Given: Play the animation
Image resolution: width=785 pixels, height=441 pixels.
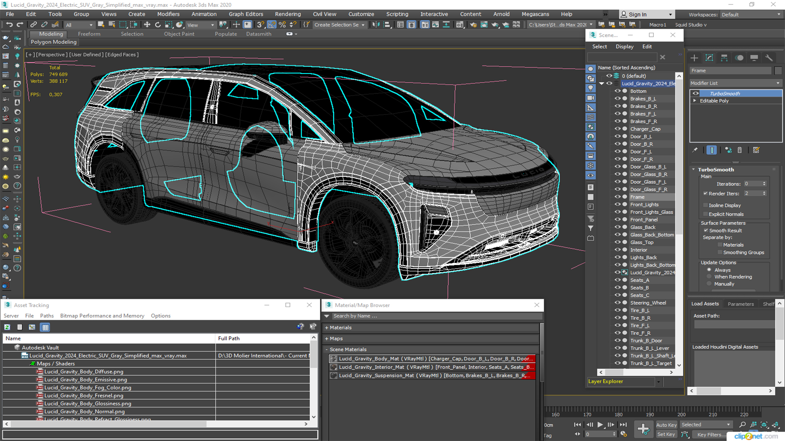Looking at the screenshot, I should point(600,425).
